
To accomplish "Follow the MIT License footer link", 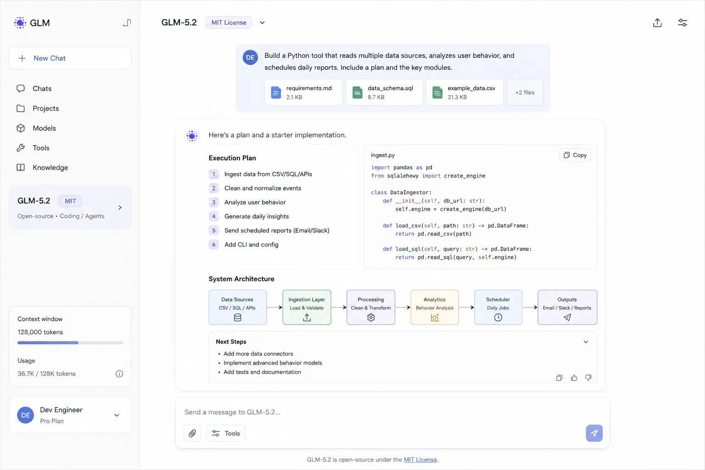I will pyautogui.click(x=420, y=459).
